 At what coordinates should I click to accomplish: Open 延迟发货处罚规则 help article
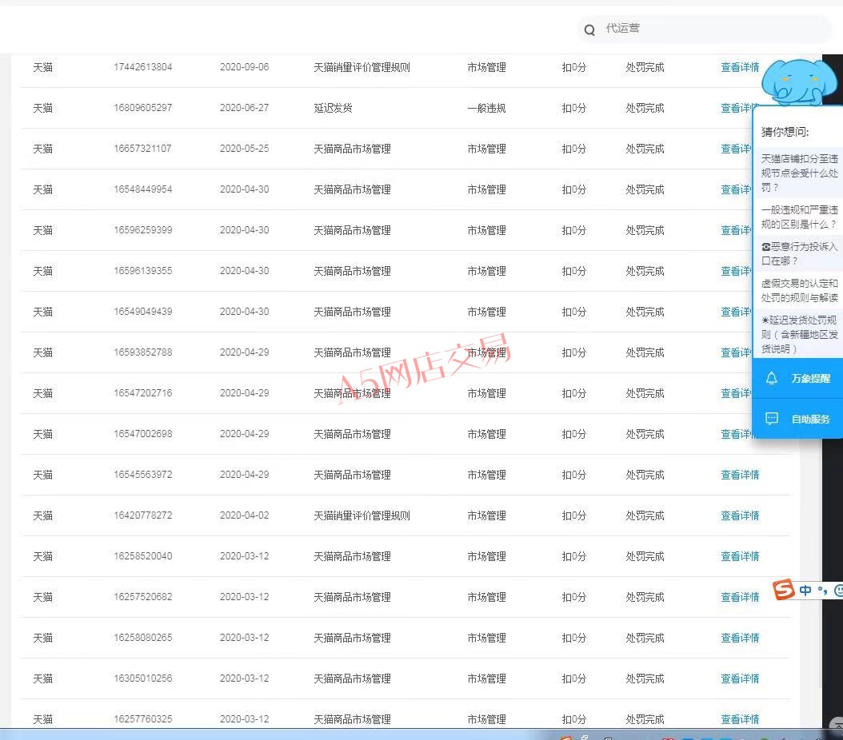click(x=800, y=335)
